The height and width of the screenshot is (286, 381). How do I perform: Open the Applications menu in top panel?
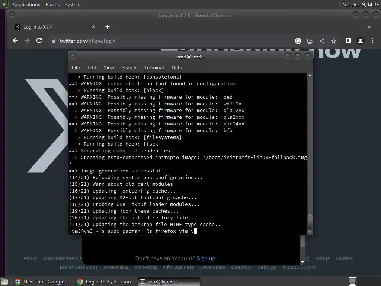point(26,4)
